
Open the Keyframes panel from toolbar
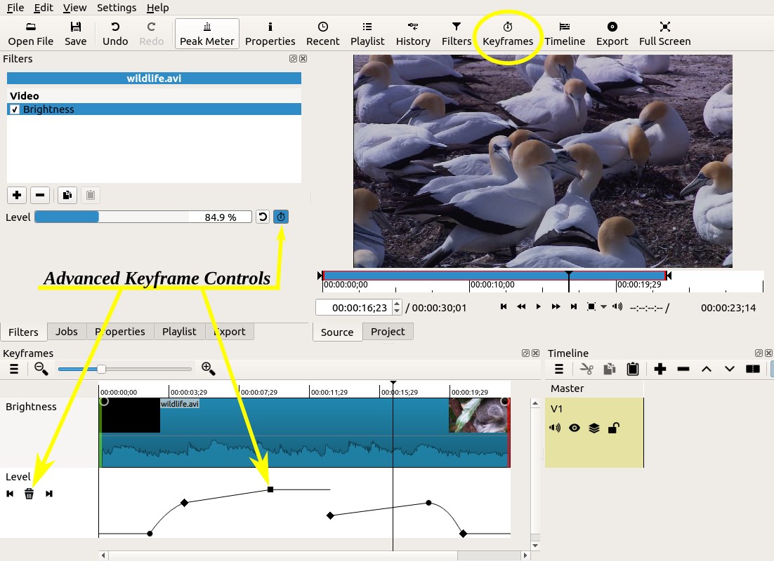point(507,33)
